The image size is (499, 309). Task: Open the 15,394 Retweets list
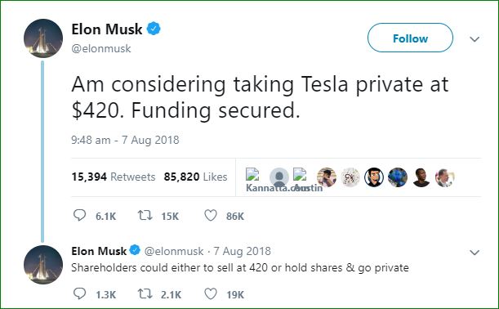click(x=114, y=177)
